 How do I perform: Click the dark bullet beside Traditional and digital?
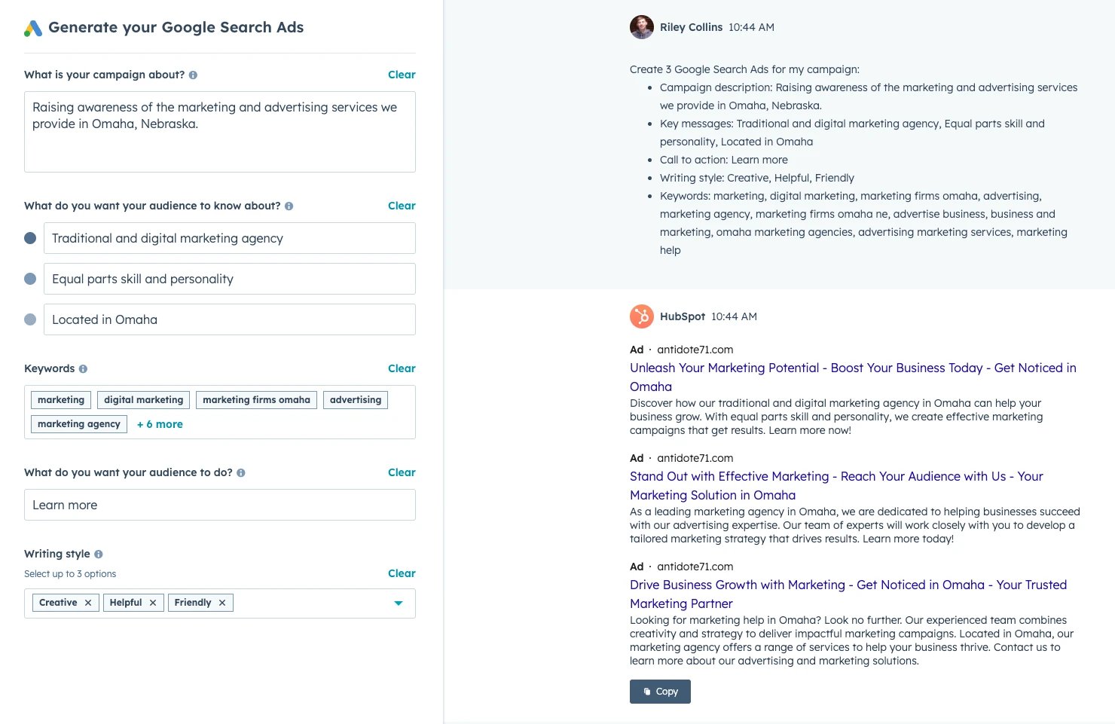(30, 238)
